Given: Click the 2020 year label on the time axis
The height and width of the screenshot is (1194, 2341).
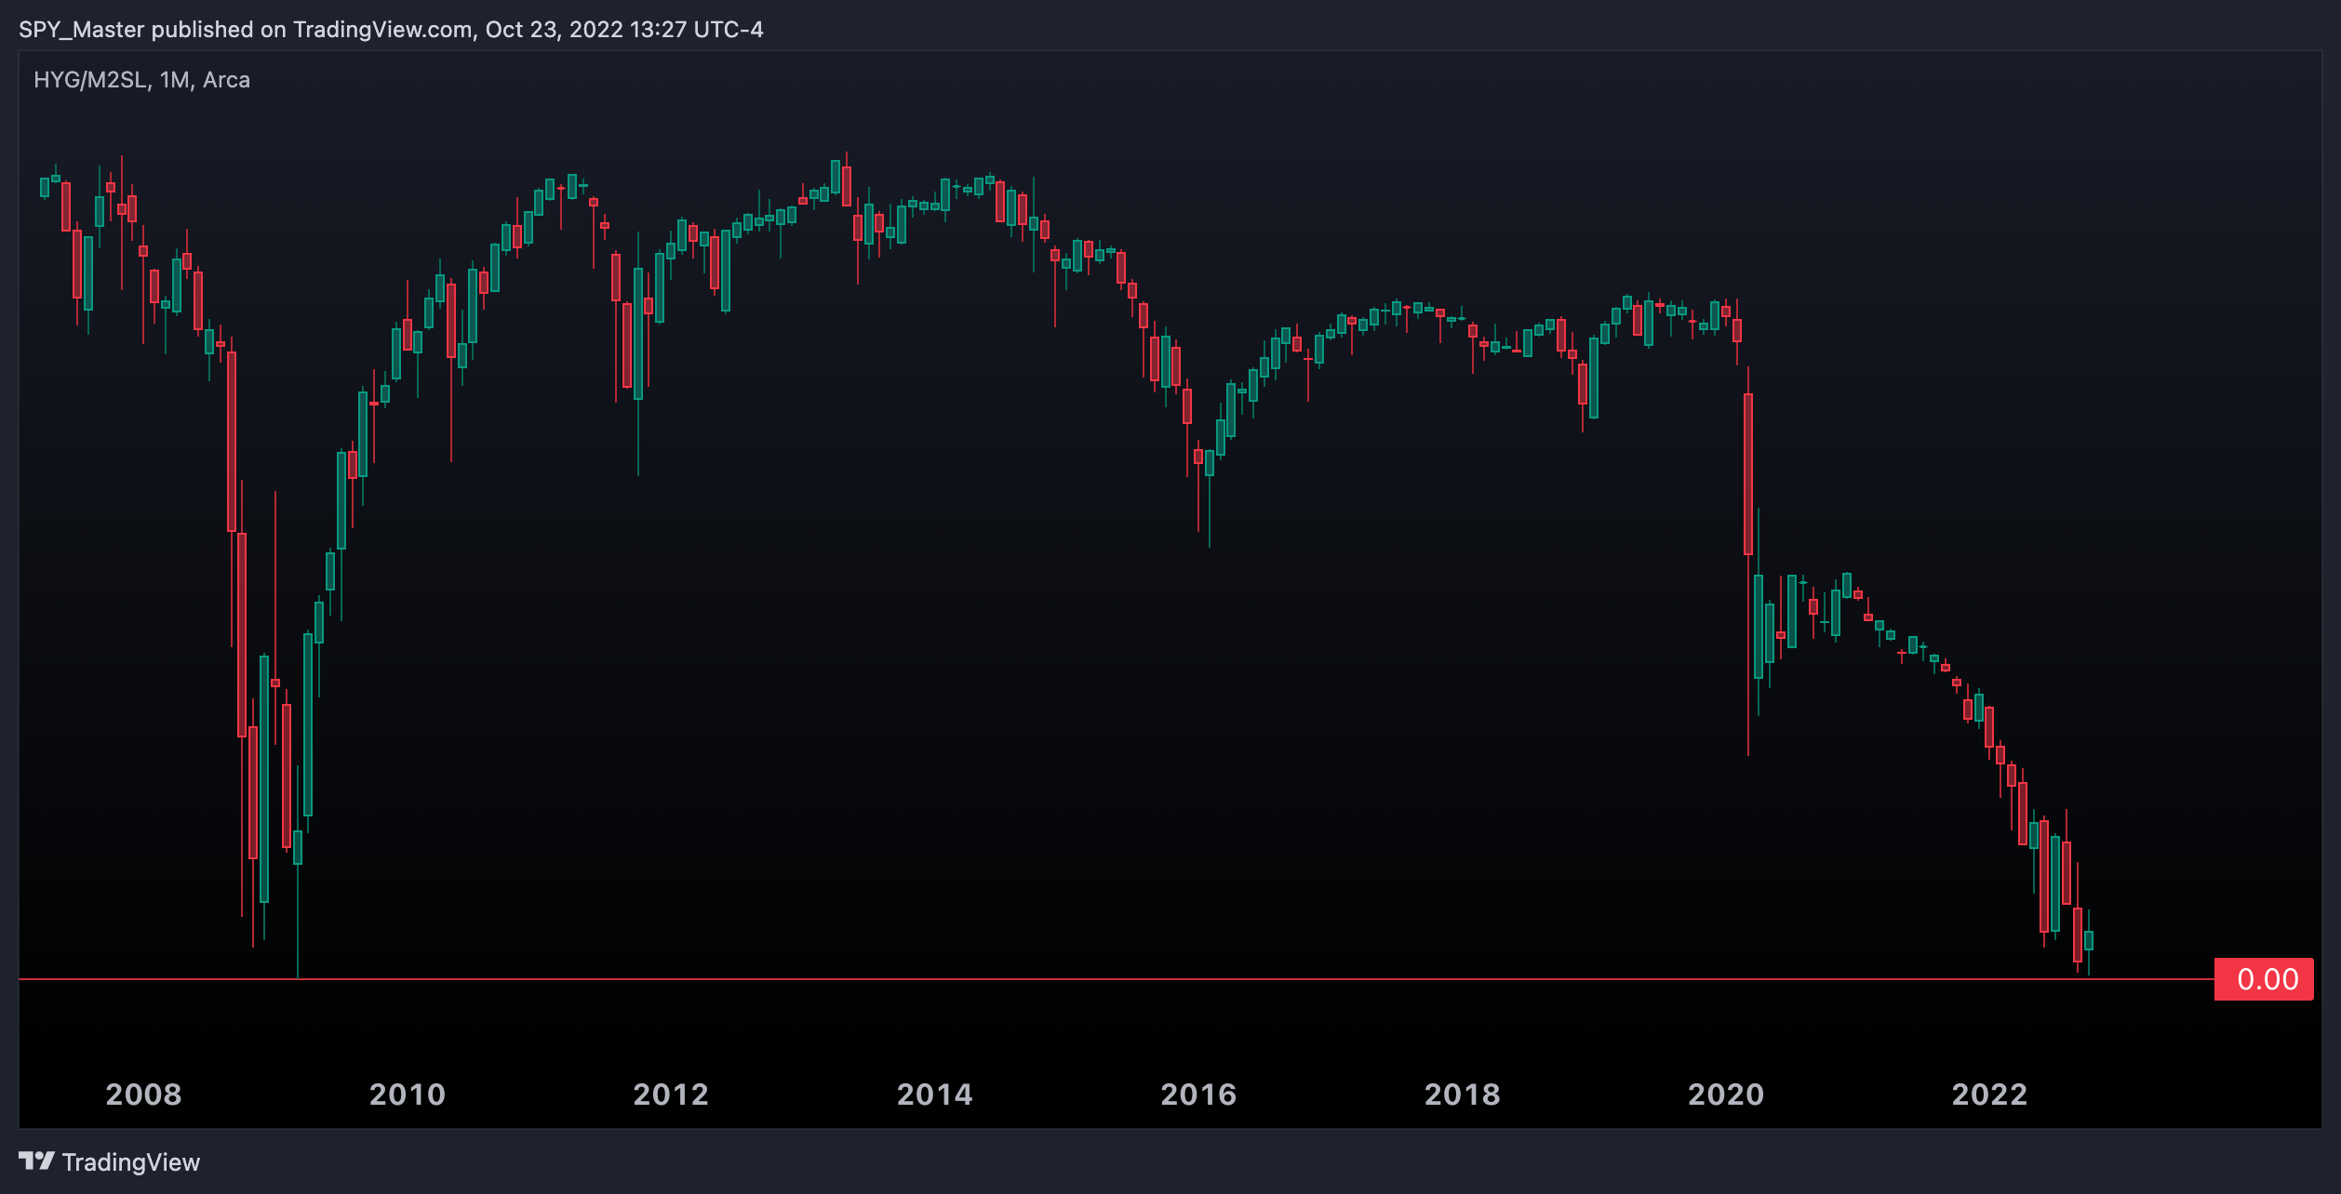Looking at the screenshot, I should [1726, 1094].
